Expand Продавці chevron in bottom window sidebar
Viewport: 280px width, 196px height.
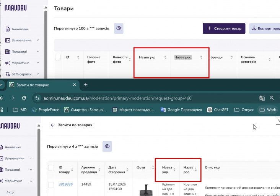pos(31,170)
